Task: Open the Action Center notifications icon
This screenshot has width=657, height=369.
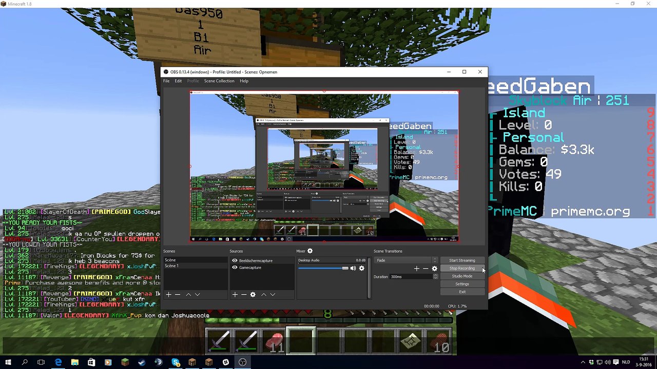Action: (615, 362)
